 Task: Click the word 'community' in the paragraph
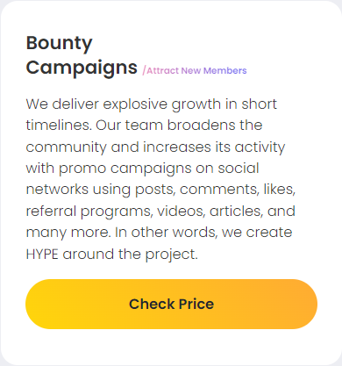[x=67, y=147]
